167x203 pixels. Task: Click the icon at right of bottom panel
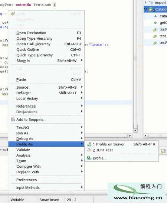point(163,151)
